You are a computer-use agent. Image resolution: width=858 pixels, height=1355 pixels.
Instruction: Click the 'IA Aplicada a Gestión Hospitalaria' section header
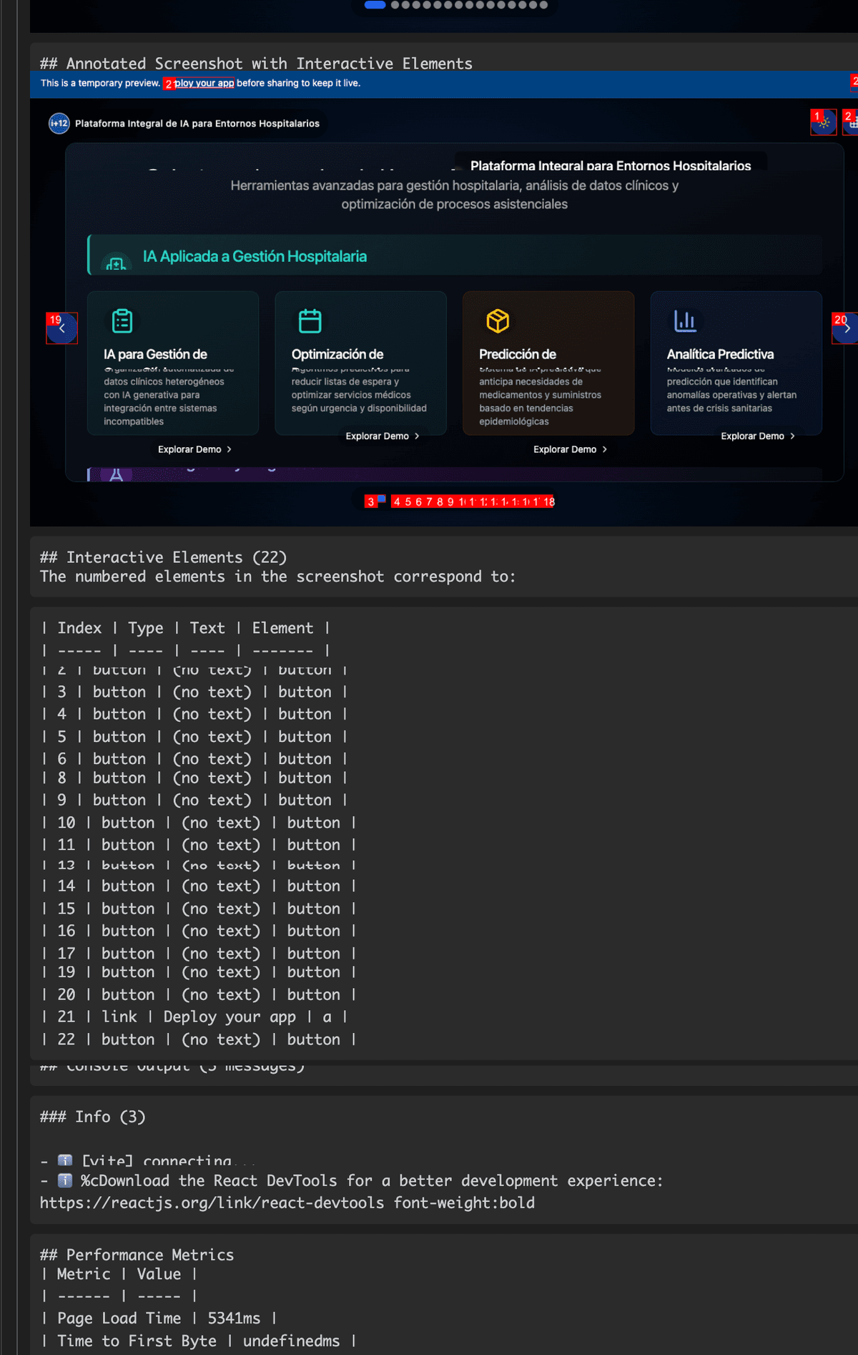click(x=255, y=256)
